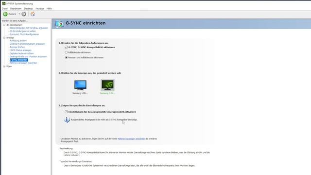Open the Datei menu
Viewport: 311px width, 175px height.
click(x=5, y=9)
